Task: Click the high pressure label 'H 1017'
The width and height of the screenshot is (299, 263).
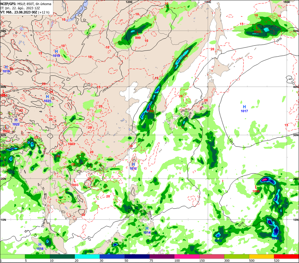Action: (x=244, y=109)
